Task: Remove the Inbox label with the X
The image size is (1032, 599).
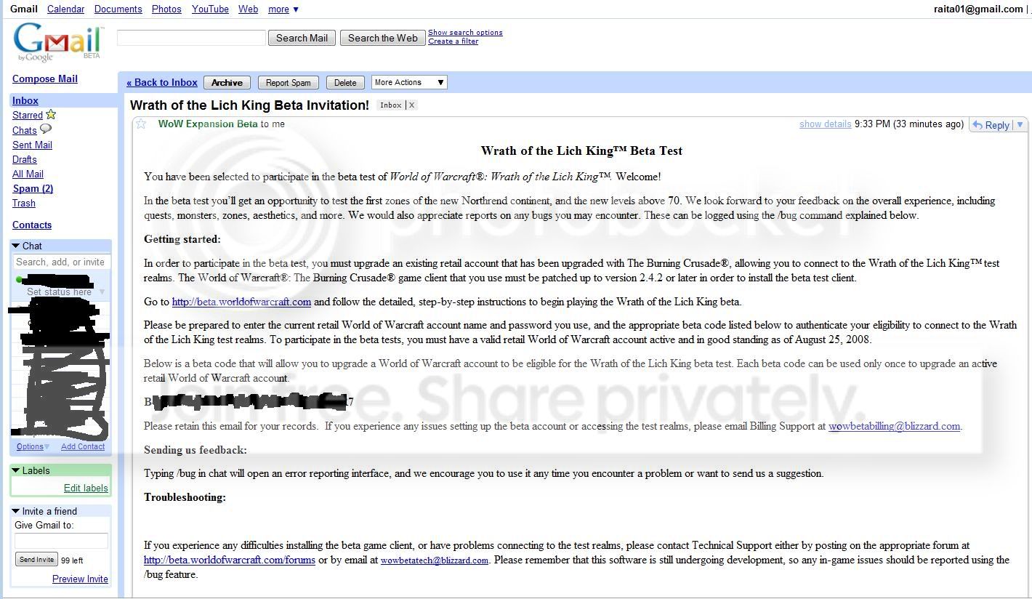Action: pyautogui.click(x=411, y=105)
